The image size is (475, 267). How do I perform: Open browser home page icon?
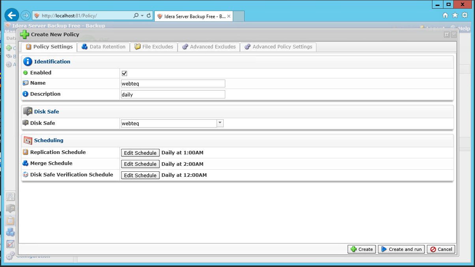445,15
